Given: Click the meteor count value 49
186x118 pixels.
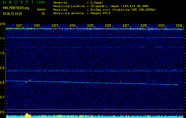Looking at the screenshot, I should [x=43, y=14].
